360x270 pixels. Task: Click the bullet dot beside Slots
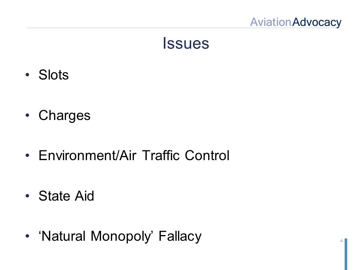coord(27,75)
